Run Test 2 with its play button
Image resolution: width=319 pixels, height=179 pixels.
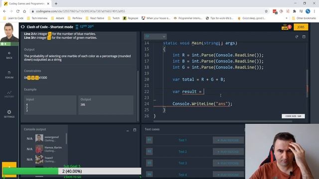[228, 152]
